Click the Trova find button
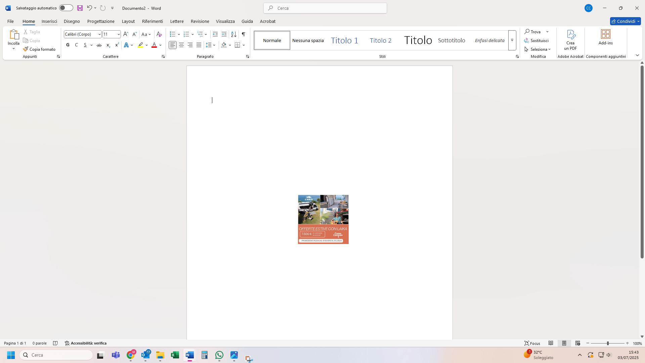The height and width of the screenshot is (363, 645). point(533,32)
